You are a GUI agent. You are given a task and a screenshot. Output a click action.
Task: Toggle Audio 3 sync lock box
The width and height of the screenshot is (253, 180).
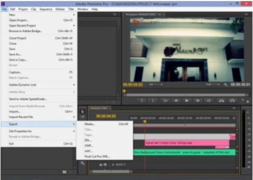click(105, 165)
